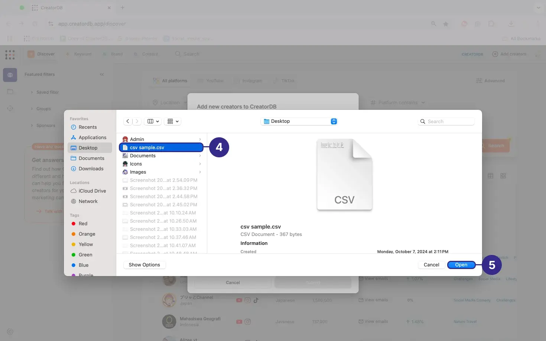The width and height of the screenshot is (546, 341).
Task: Open Desktop location popup menu
Action: (x=299, y=121)
